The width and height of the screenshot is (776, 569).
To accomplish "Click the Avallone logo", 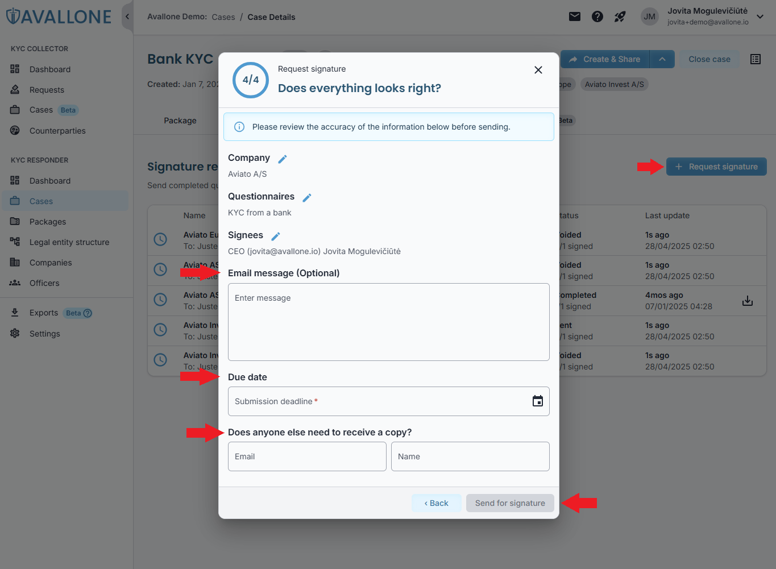I will pos(59,16).
